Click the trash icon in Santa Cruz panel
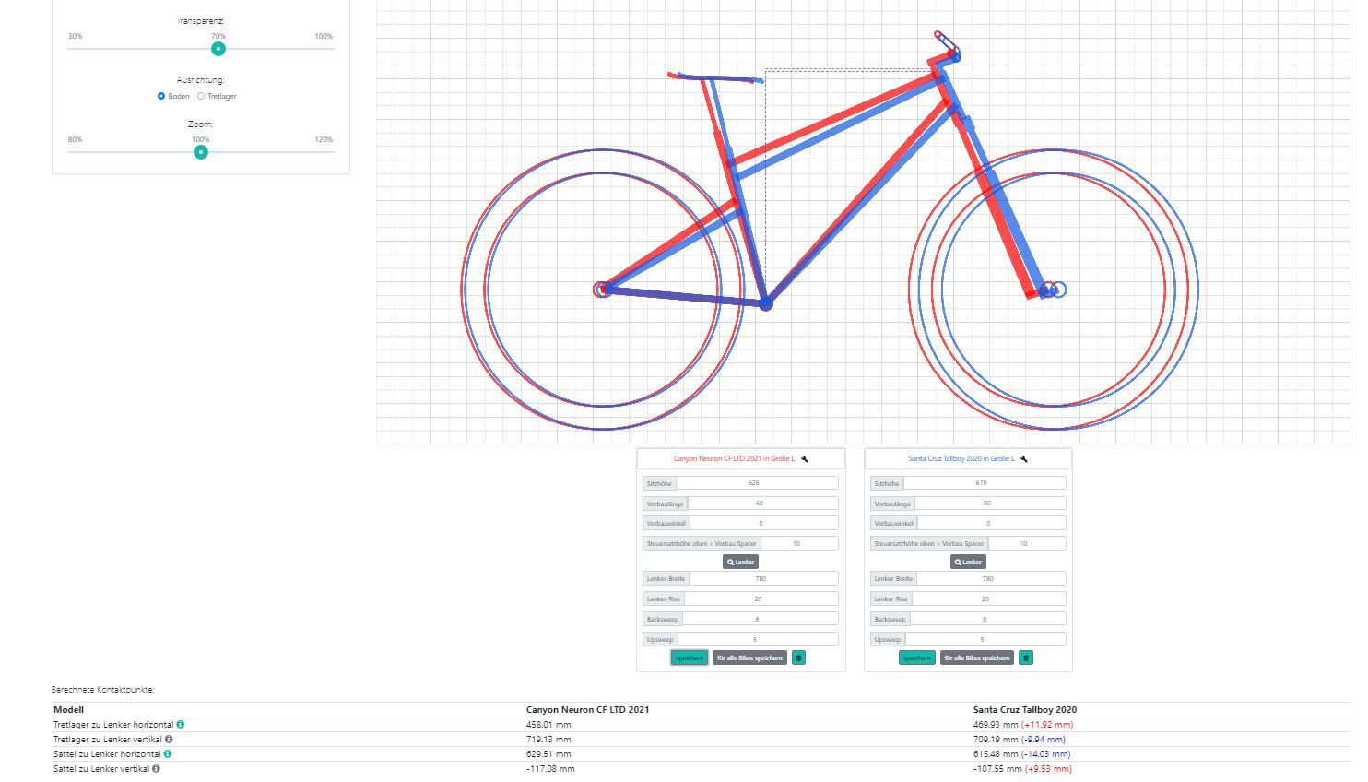The height and width of the screenshot is (782, 1368). coord(1026,658)
